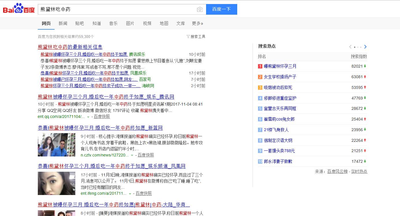Open 百度快照 for ent.ifeng.com result
This screenshot has height=216, width=400.
click(144, 193)
